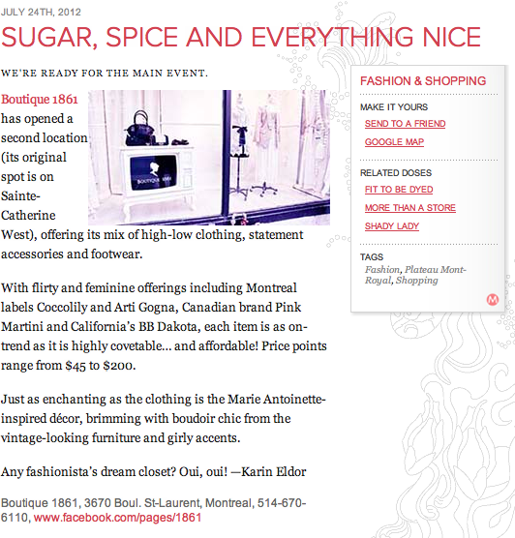The width and height of the screenshot is (515, 538).
Task: Click the boutique storefront photo
Action: (x=209, y=158)
